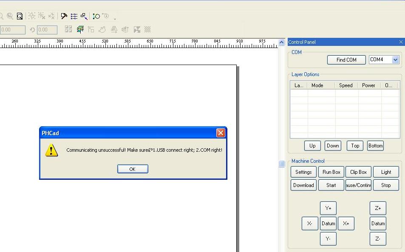Image resolution: width=405 pixels, height=252 pixels.
Task: Click the green stacked layers icon
Action: [80, 29]
